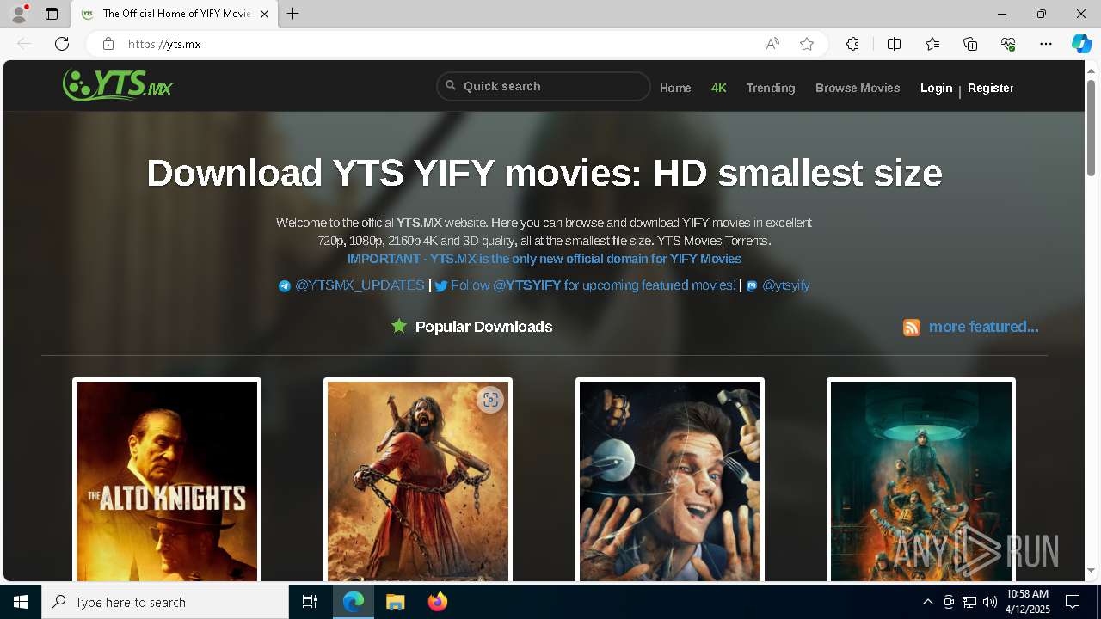Click the YTS.MX logo
The width and height of the screenshot is (1101, 619).
118,85
